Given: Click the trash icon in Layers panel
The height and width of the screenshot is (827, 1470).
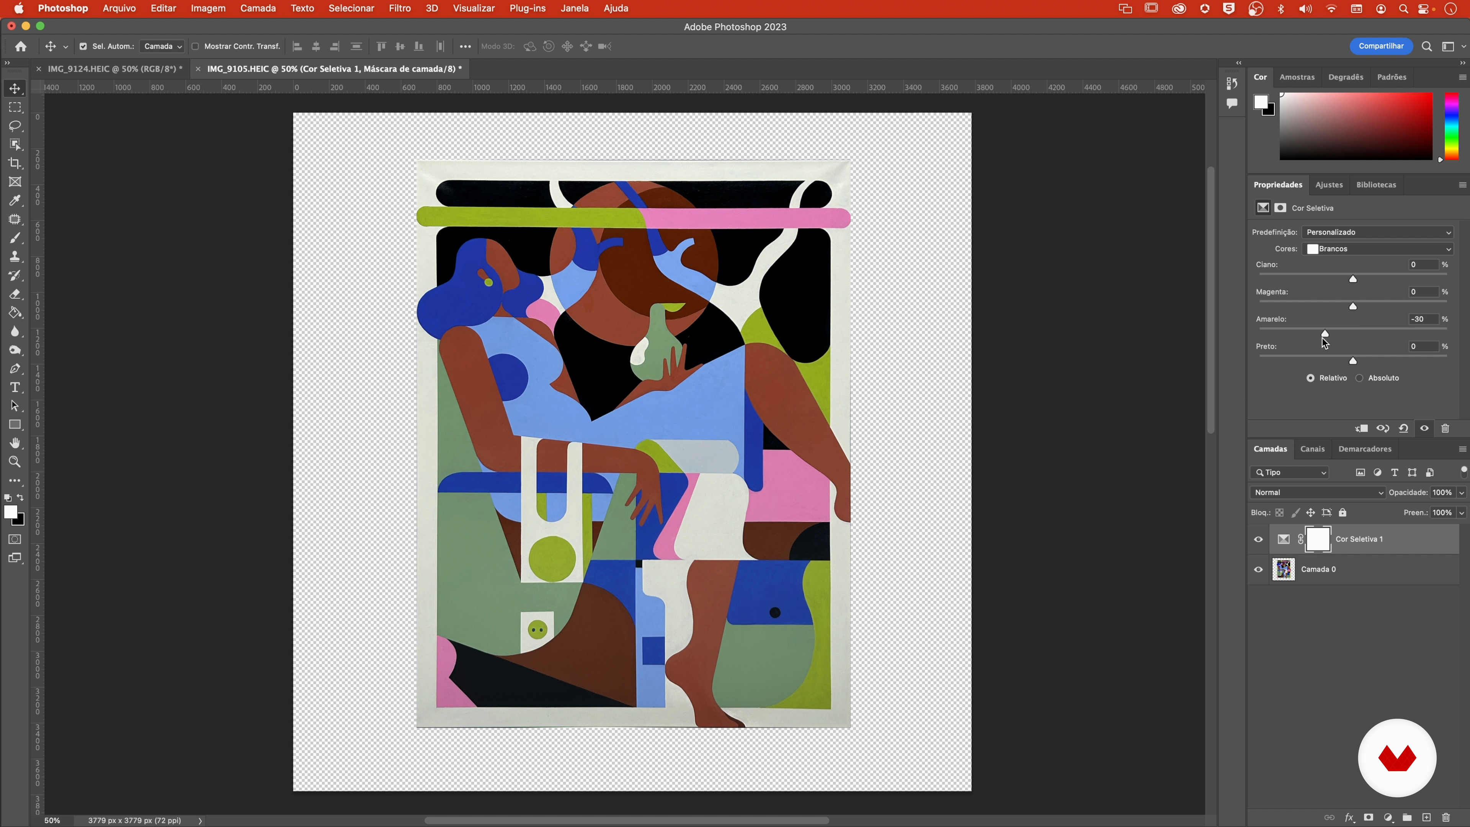Looking at the screenshot, I should [x=1445, y=817].
